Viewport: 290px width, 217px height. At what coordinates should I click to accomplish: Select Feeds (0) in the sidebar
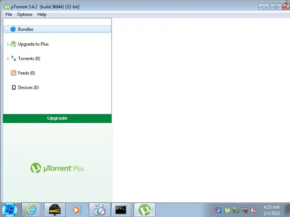coord(26,73)
